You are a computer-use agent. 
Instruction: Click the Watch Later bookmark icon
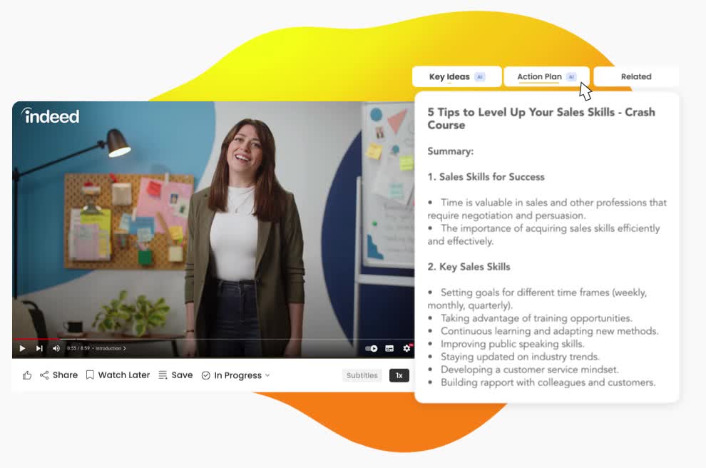90,375
